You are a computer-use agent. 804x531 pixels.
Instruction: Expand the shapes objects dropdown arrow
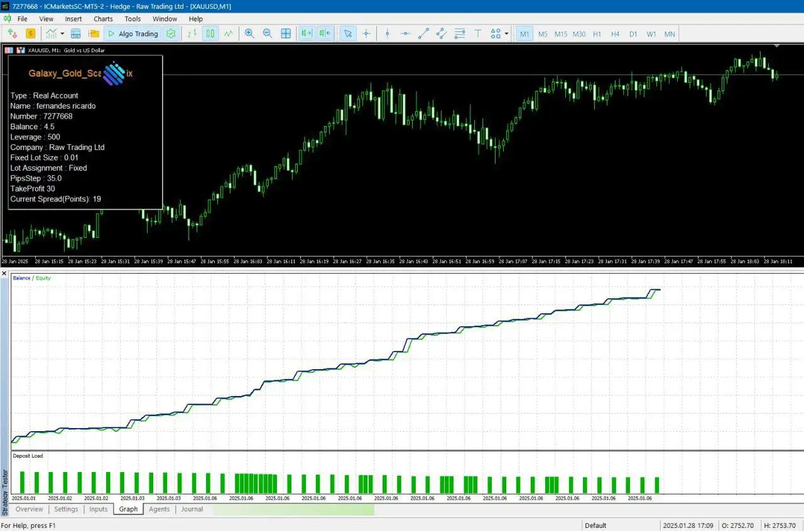pyautogui.click(x=506, y=34)
